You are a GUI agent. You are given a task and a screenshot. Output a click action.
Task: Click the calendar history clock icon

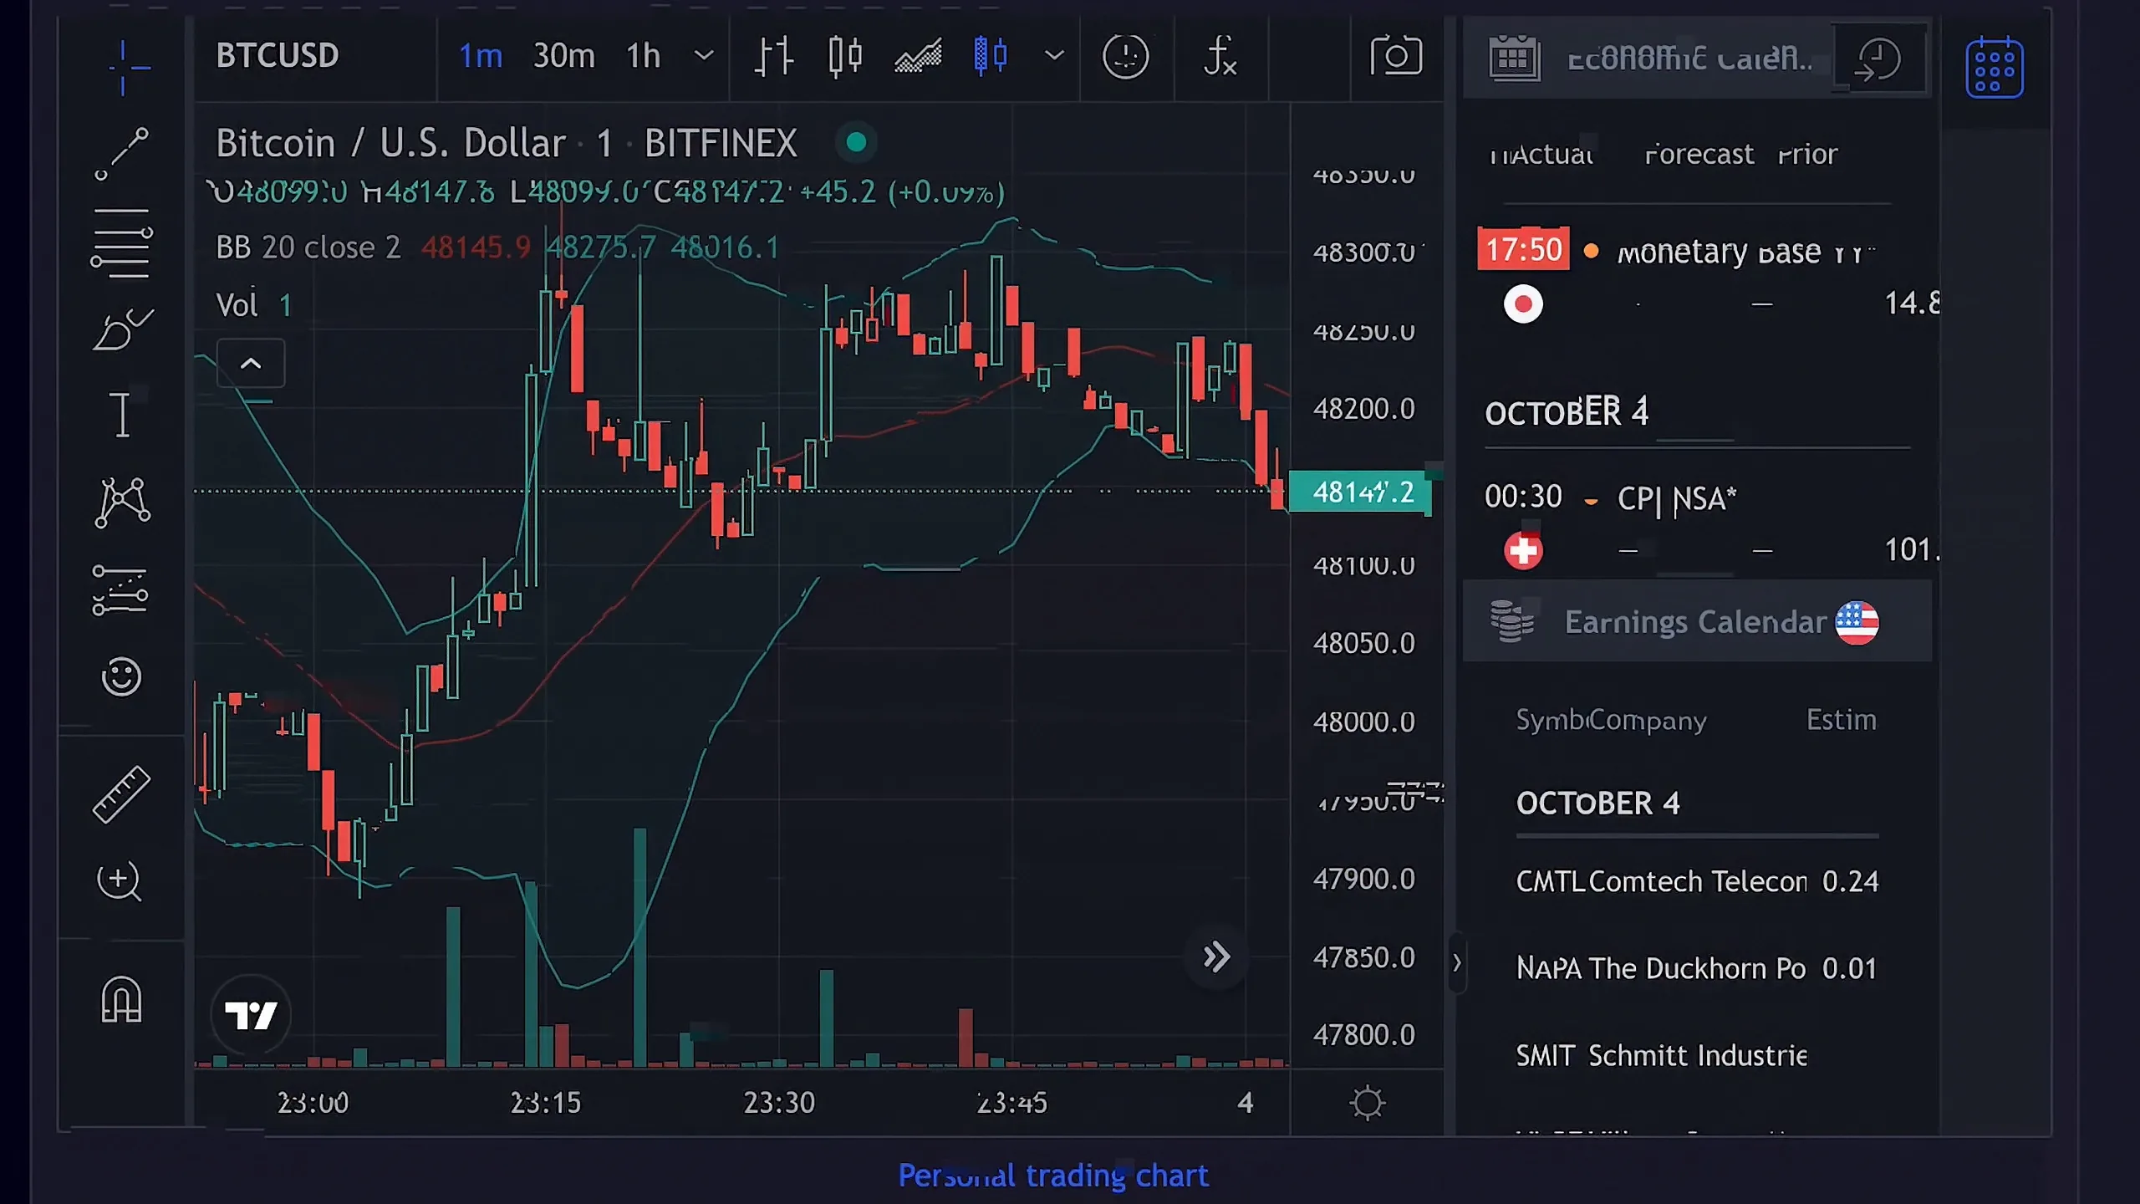[x=1878, y=60]
